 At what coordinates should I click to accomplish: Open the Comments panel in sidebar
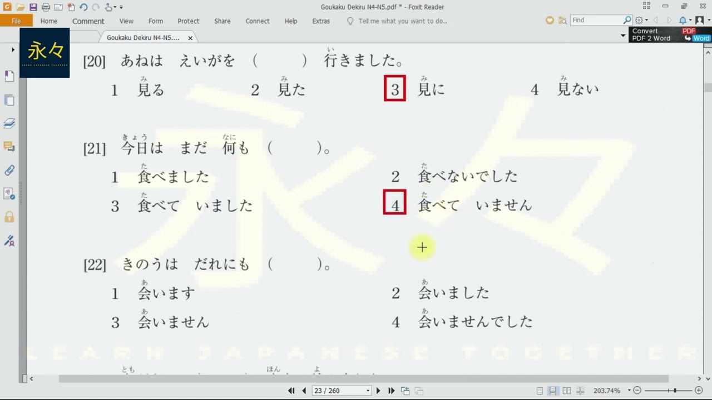click(x=9, y=147)
